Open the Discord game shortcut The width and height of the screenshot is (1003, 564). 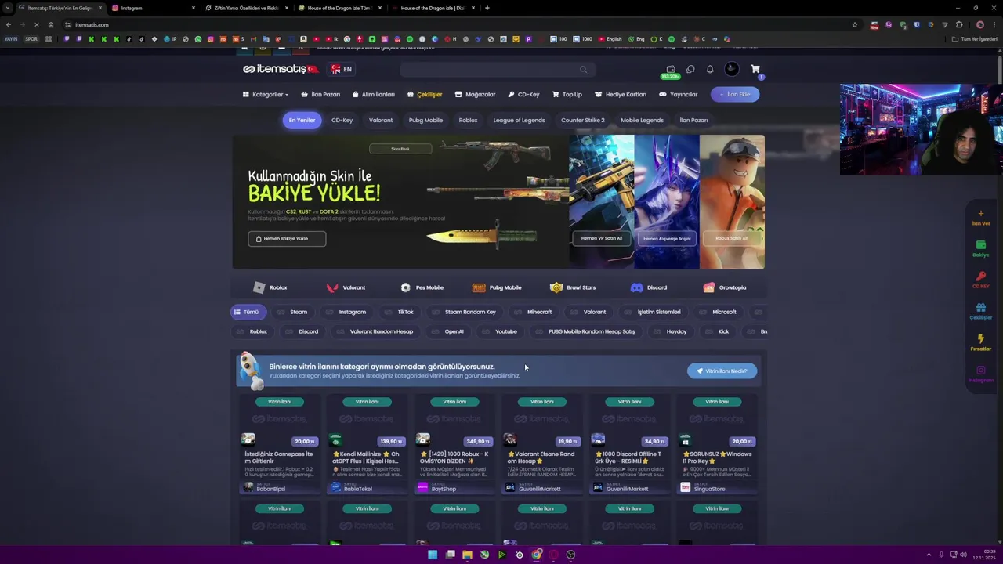649,287
